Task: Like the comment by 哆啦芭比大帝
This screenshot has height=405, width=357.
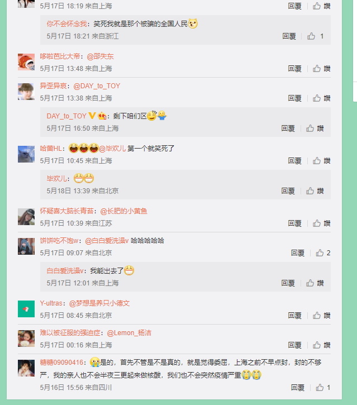Action: pos(321,69)
